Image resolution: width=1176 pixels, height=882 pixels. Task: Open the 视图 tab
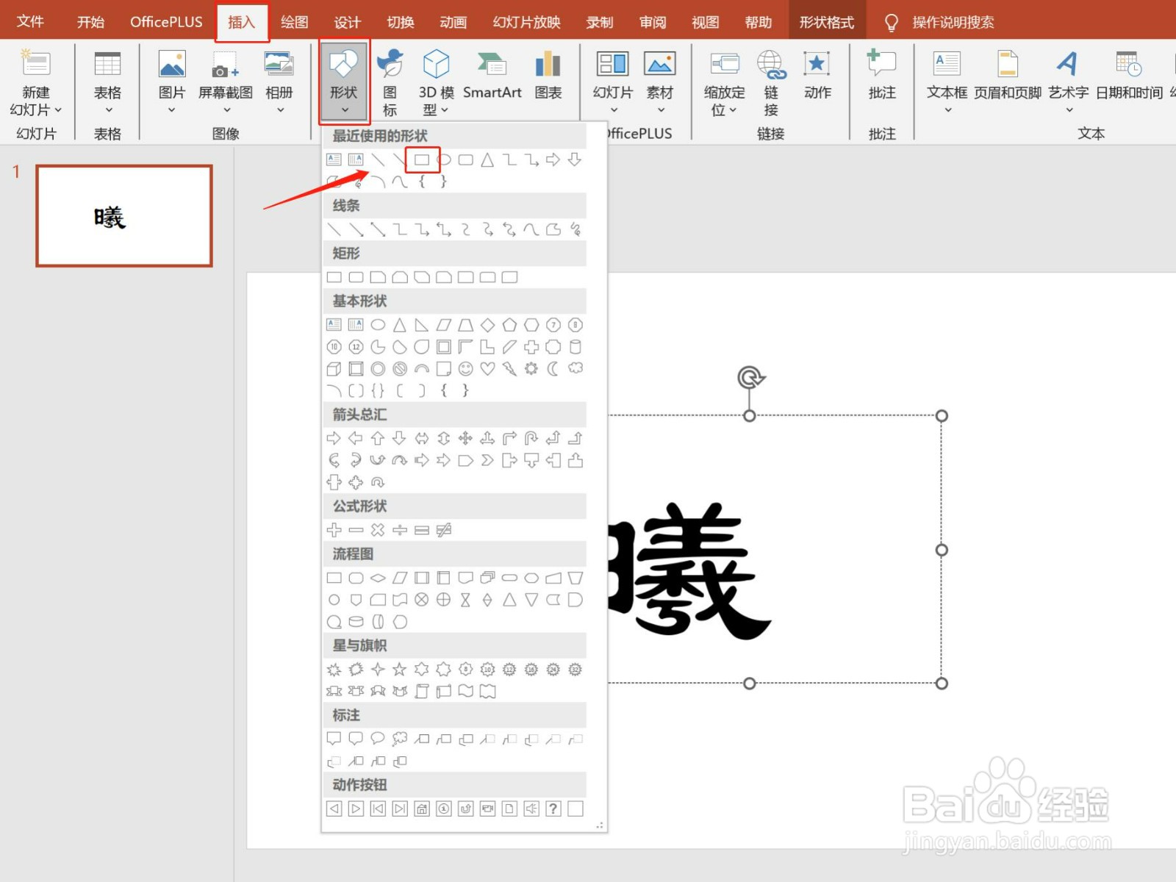pyautogui.click(x=706, y=22)
